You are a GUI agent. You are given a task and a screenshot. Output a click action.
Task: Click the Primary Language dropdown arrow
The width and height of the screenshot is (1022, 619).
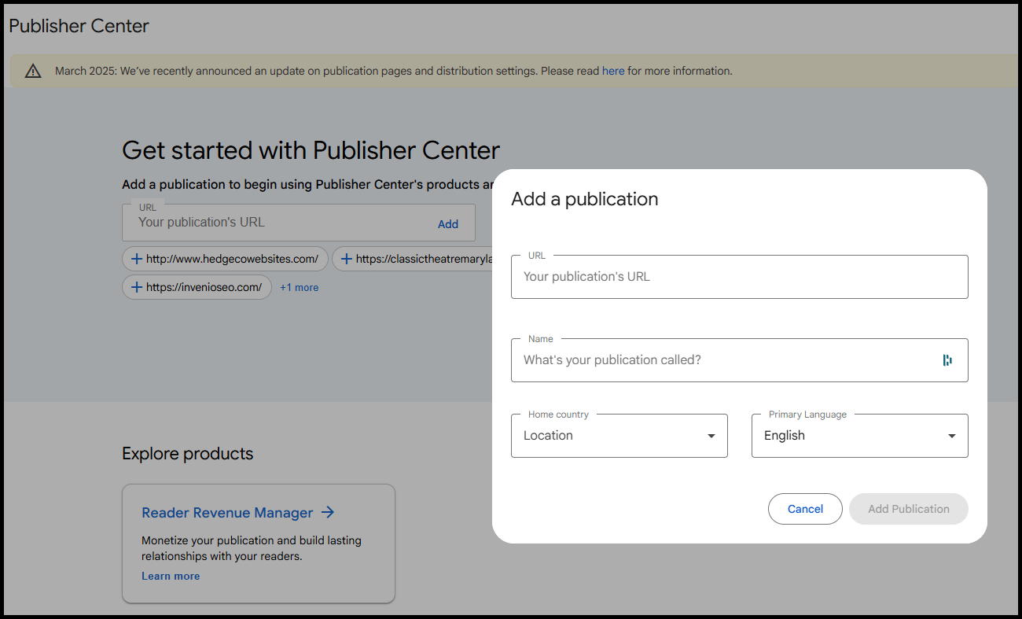coord(951,436)
